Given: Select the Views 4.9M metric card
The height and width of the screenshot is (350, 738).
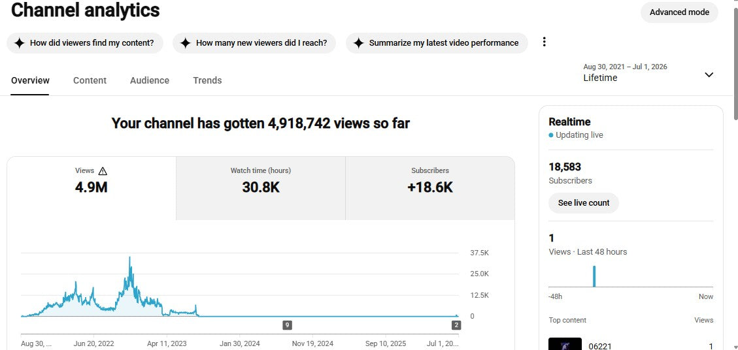Looking at the screenshot, I should click(92, 188).
